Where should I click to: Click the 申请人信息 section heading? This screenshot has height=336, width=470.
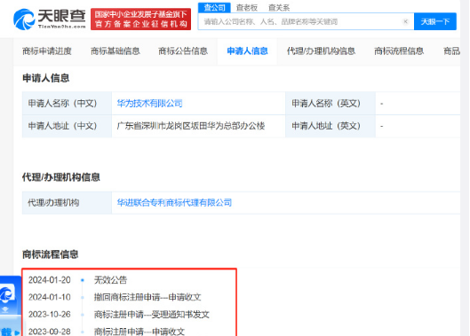[x=46, y=78]
